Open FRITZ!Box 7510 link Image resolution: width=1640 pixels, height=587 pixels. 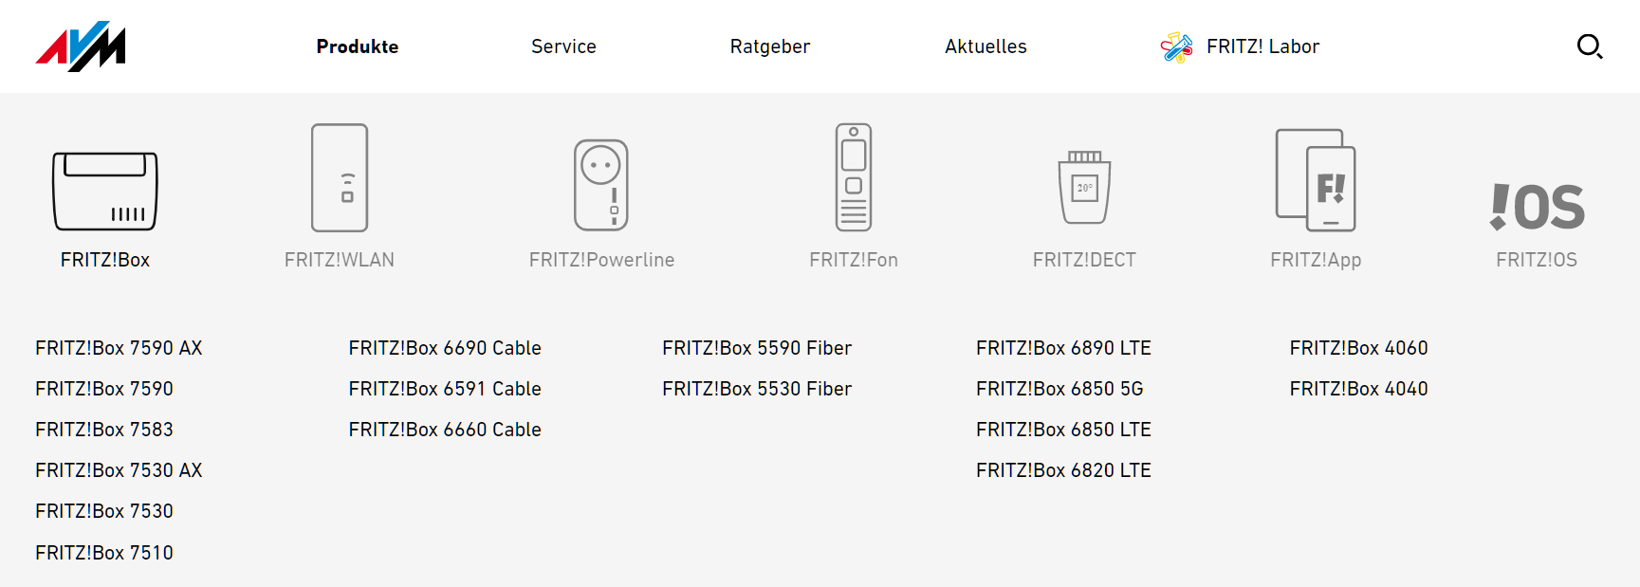tap(104, 553)
